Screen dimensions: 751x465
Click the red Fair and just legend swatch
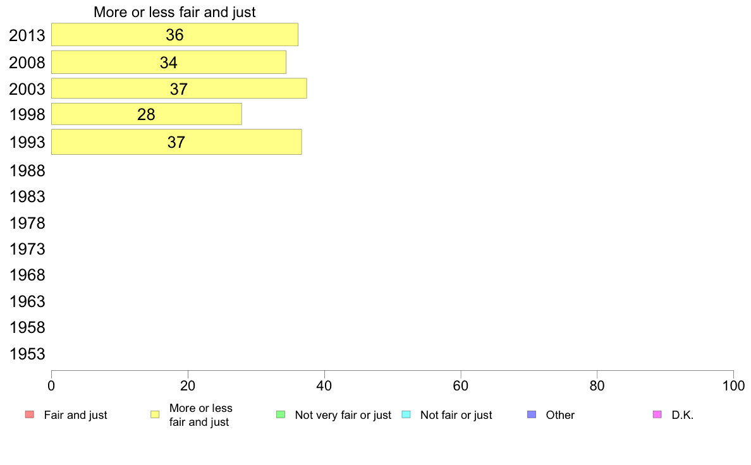(x=29, y=414)
